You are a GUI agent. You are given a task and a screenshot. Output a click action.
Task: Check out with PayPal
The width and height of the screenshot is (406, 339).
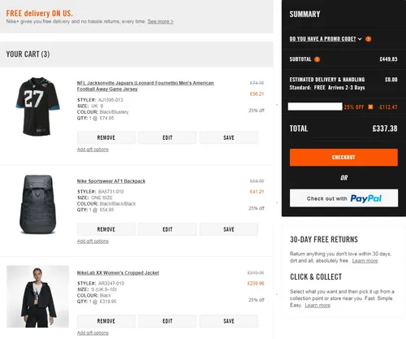click(x=343, y=198)
